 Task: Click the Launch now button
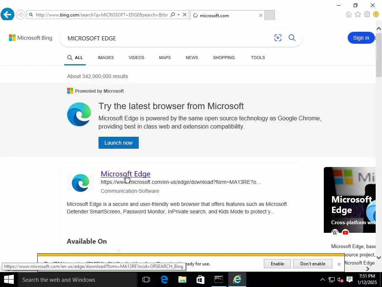[x=118, y=143]
